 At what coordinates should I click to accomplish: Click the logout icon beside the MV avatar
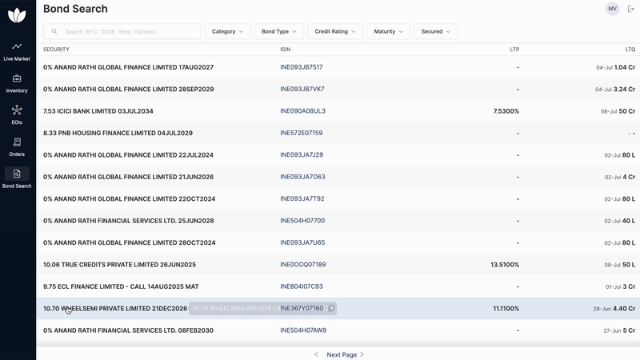tap(630, 9)
